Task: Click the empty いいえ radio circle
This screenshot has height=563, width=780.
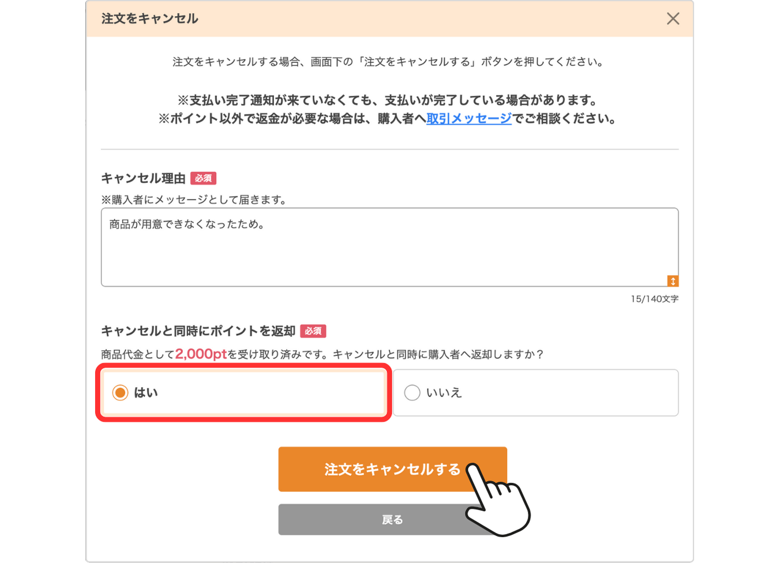Action: click(412, 392)
